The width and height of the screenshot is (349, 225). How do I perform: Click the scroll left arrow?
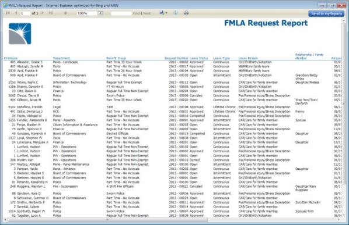click(x=5, y=220)
